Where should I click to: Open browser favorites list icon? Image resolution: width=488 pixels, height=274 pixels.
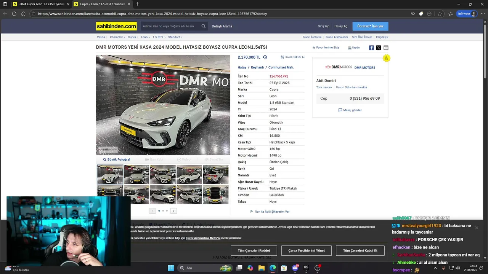click(x=451, y=14)
